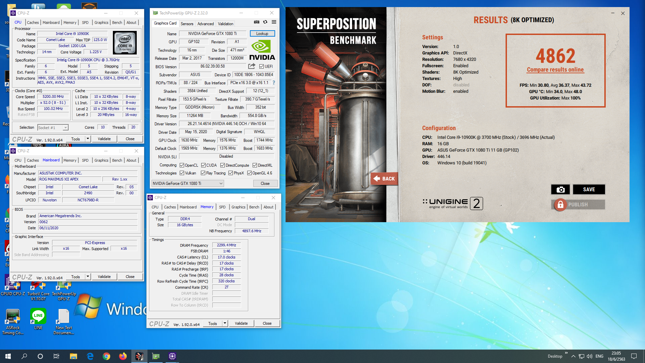Toggle the CUDA checkbox
The height and width of the screenshot is (363, 645).
point(203,165)
